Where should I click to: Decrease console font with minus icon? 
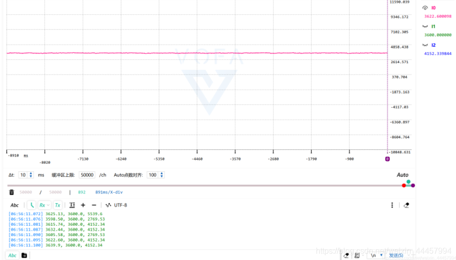pyautogui.click(x=94, y=205)
